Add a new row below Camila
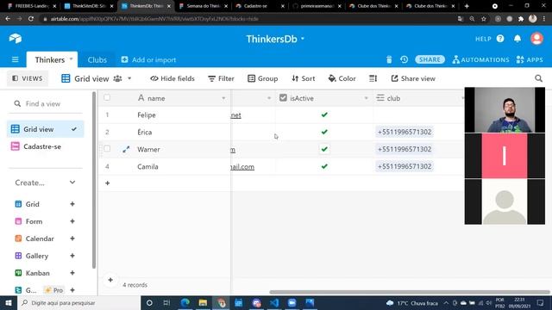This screenshot has width=552, height=310. pyautogui.click(x=107, y=183)
